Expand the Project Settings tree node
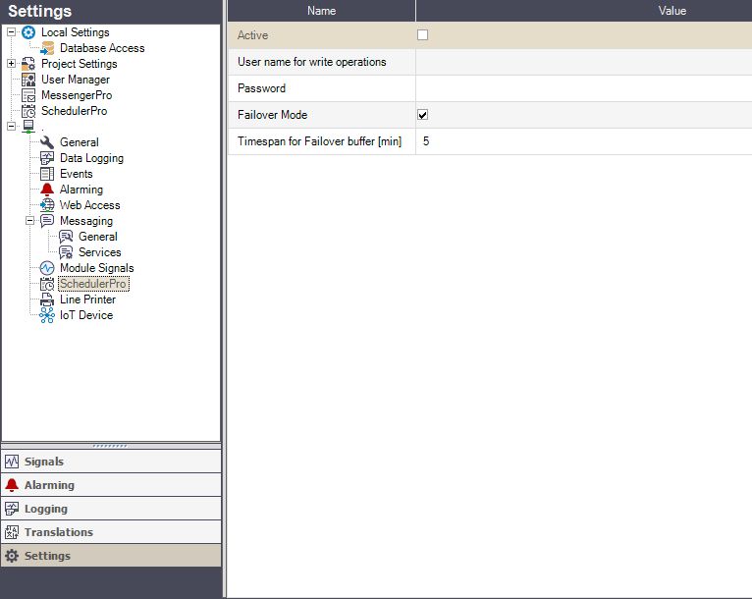This screenshot has height=599, width=752. (x=11, y=63)
